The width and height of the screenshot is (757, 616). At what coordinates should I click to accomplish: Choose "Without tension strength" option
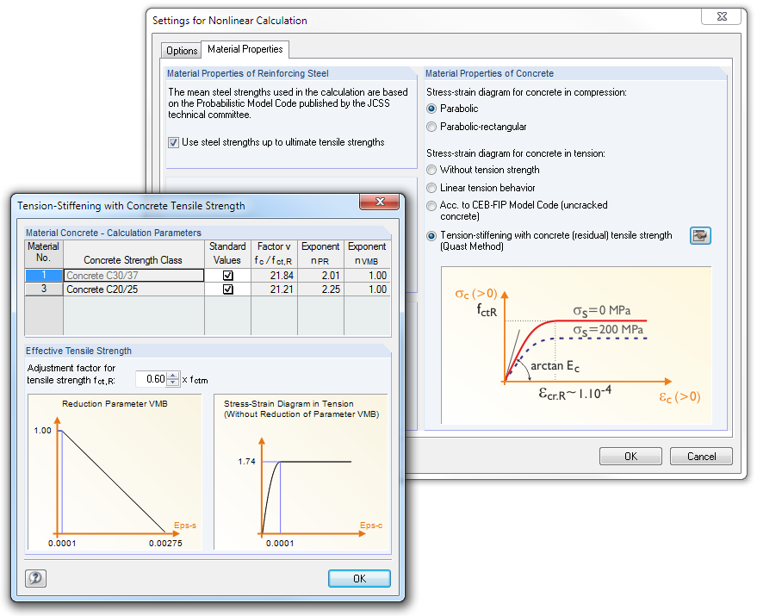click(431, 170)
